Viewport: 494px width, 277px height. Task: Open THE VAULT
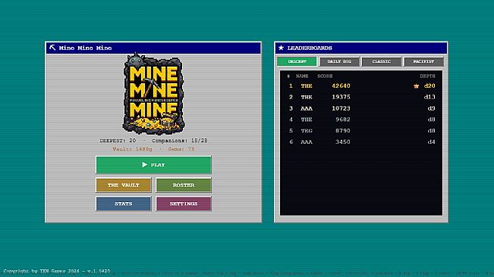[x=124, y=185]
